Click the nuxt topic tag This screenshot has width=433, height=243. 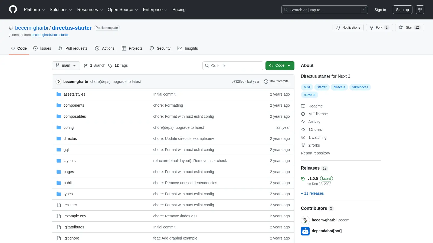[x=307, y=87]
